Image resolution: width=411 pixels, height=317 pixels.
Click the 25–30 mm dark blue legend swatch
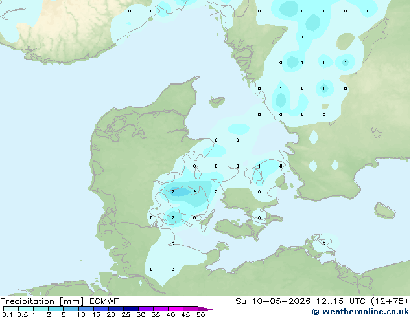tap(131, 309)
